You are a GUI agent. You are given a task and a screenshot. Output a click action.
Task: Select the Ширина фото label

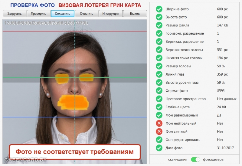click(x=177, y=9)
